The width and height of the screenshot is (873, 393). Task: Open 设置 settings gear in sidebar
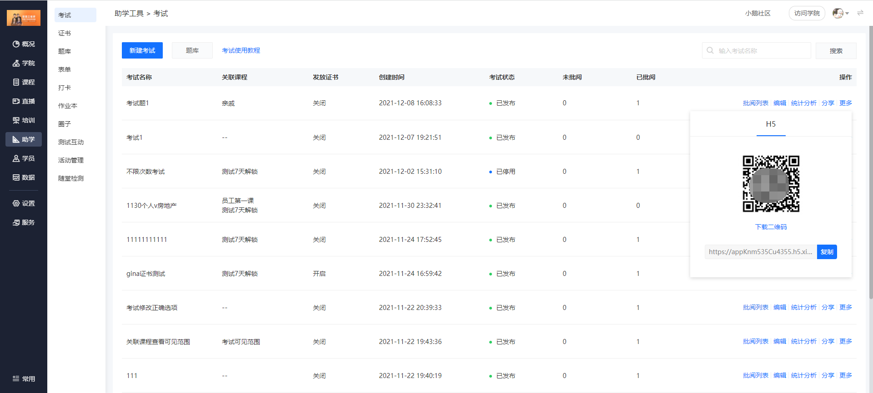click(x=24, y=203)
